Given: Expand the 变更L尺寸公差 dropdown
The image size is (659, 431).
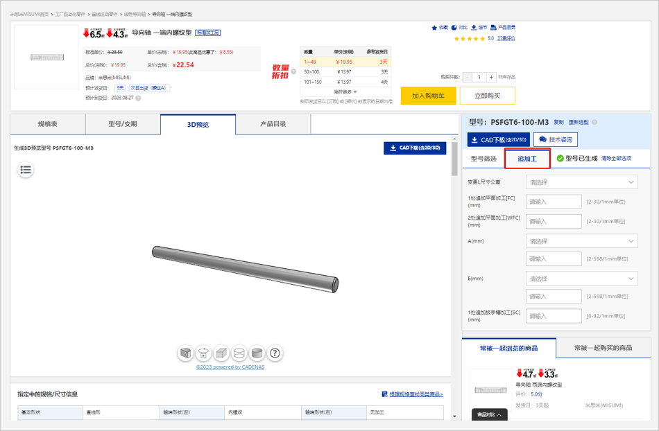Looking at the screenshot, I should point(581,182).
